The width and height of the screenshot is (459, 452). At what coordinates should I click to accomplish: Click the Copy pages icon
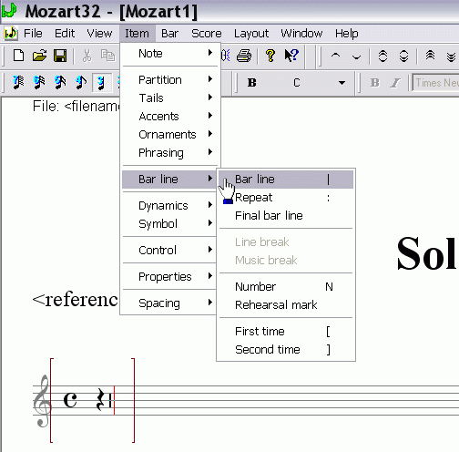pyautogui.click(x=107, y=56)
